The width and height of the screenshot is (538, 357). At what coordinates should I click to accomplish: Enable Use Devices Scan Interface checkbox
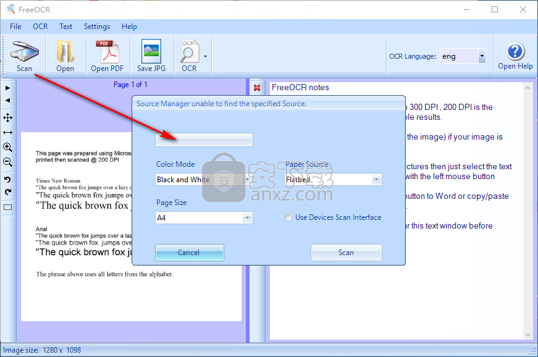click(x=288, y=217)
